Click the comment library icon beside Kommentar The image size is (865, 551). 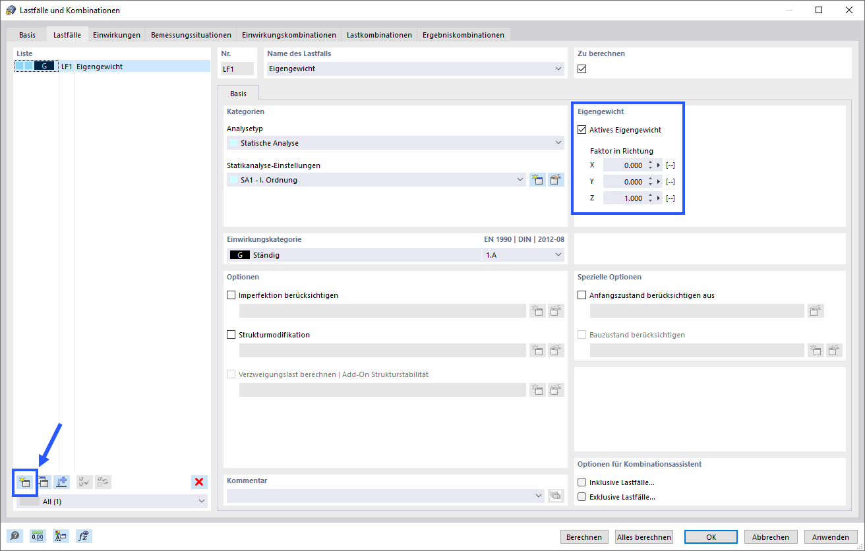[x=556, y=496]
